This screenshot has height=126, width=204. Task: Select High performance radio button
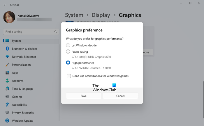pyautogui.click(x=68, y=63)
